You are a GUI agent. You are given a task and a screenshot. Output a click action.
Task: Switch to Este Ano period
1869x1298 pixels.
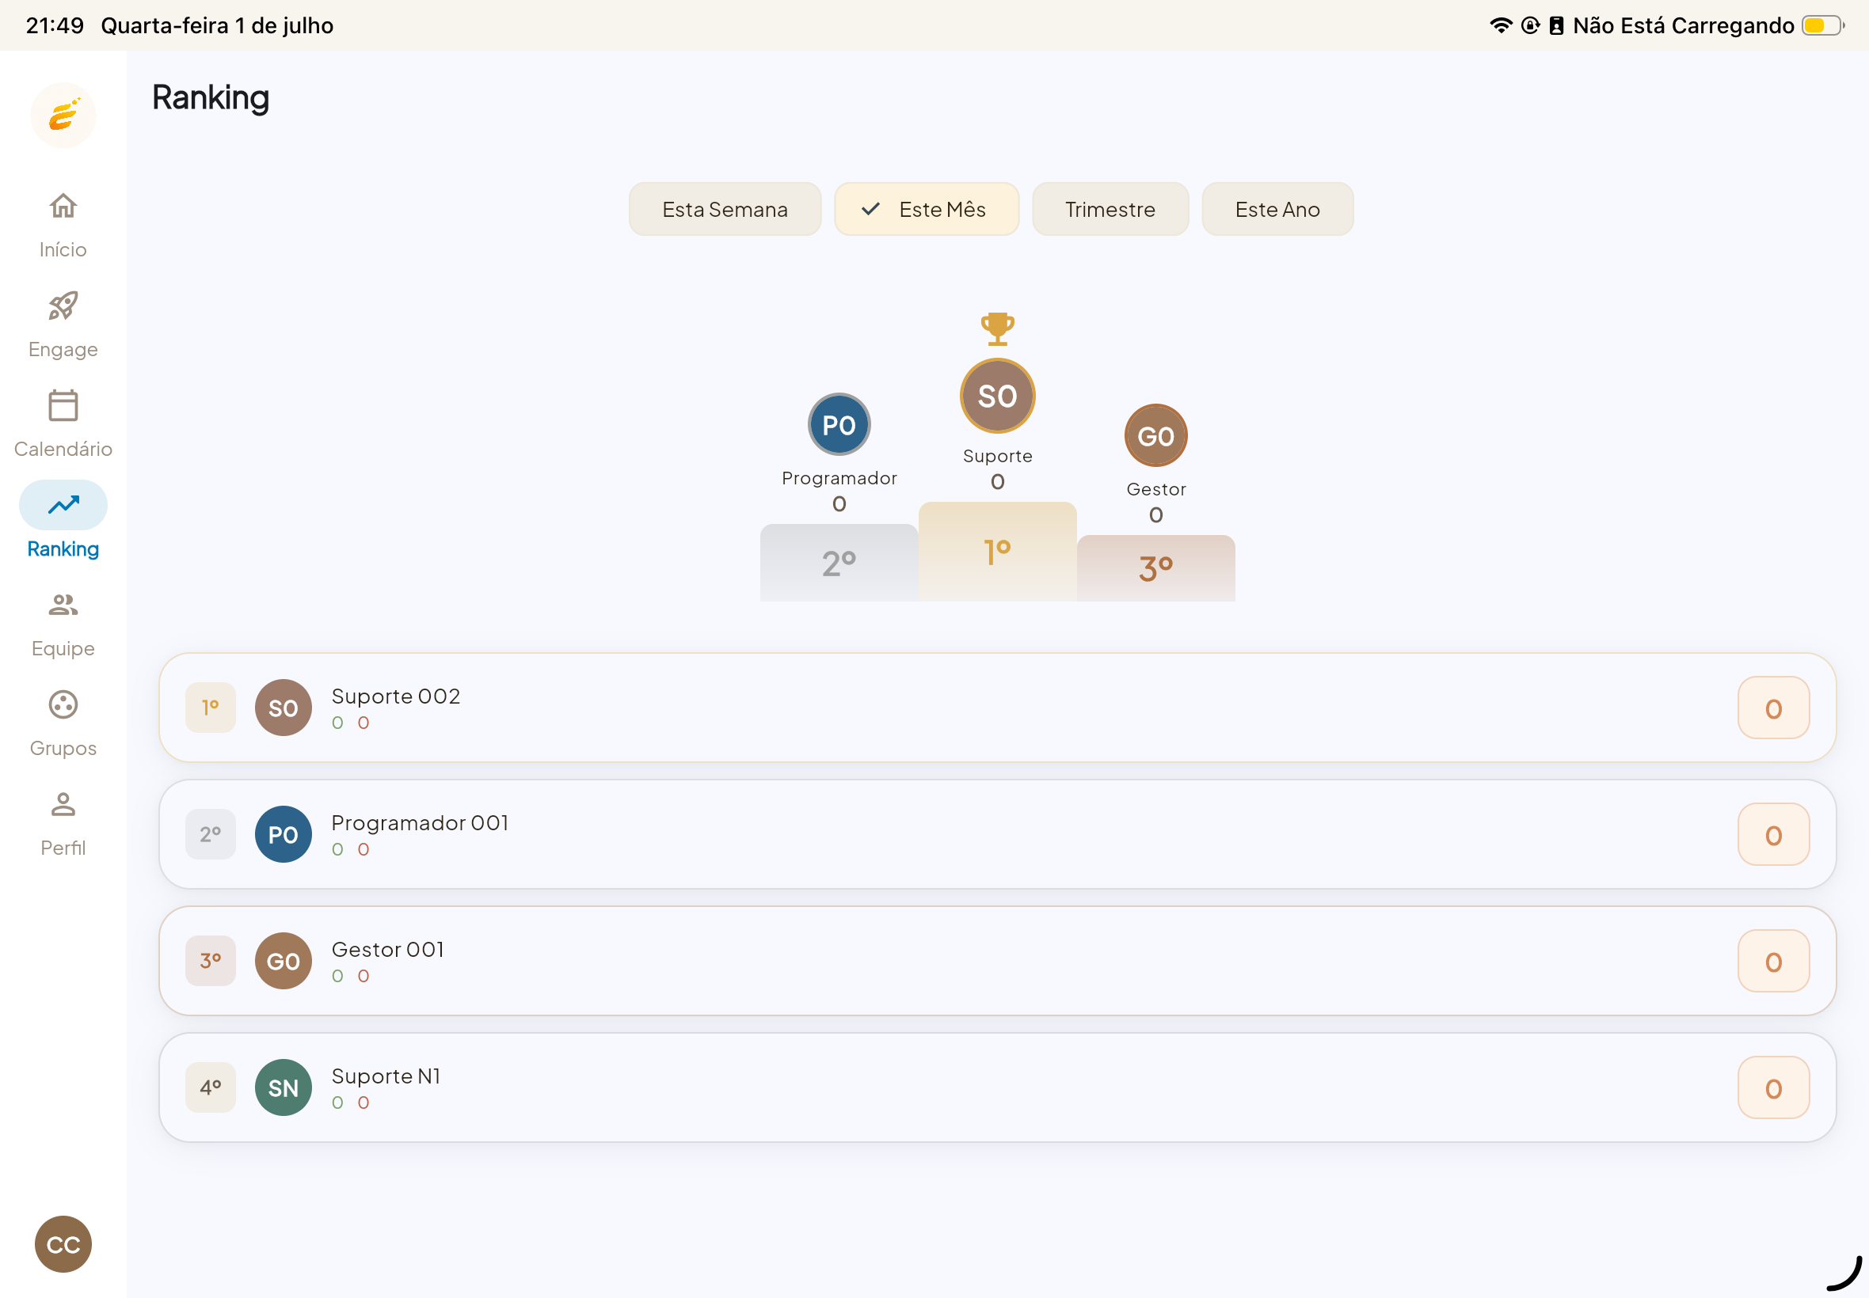click(x=1277, y=209)
